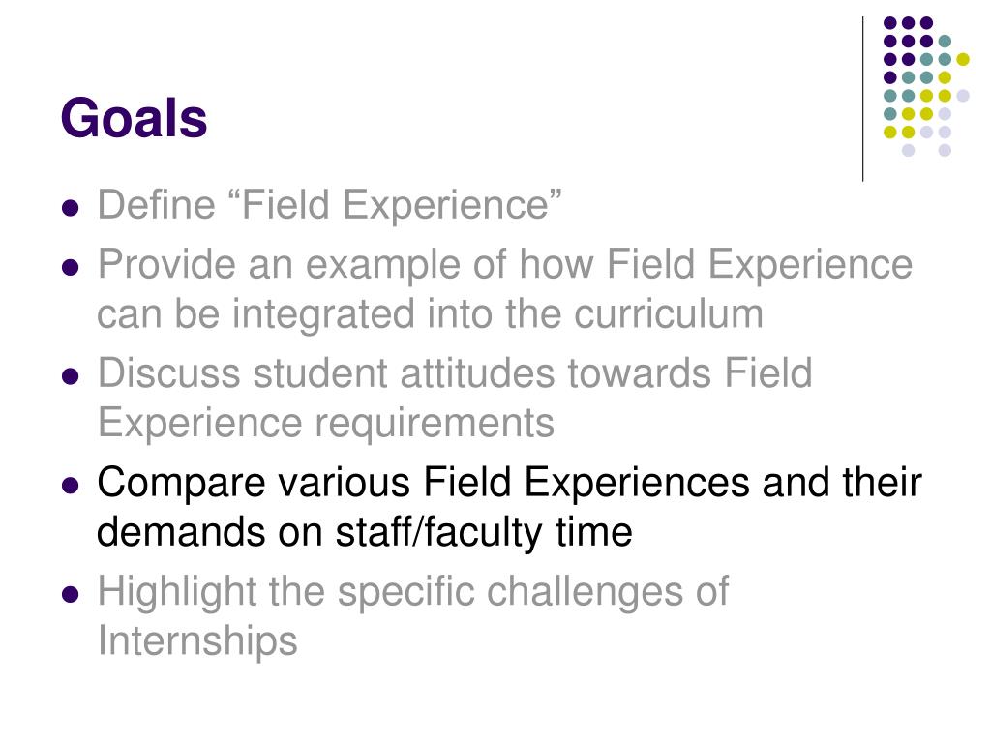Screen dimensions: 991x743
Task: Click the bullet dot beside Define "Field Experience"
Action: tap(71, 208)
